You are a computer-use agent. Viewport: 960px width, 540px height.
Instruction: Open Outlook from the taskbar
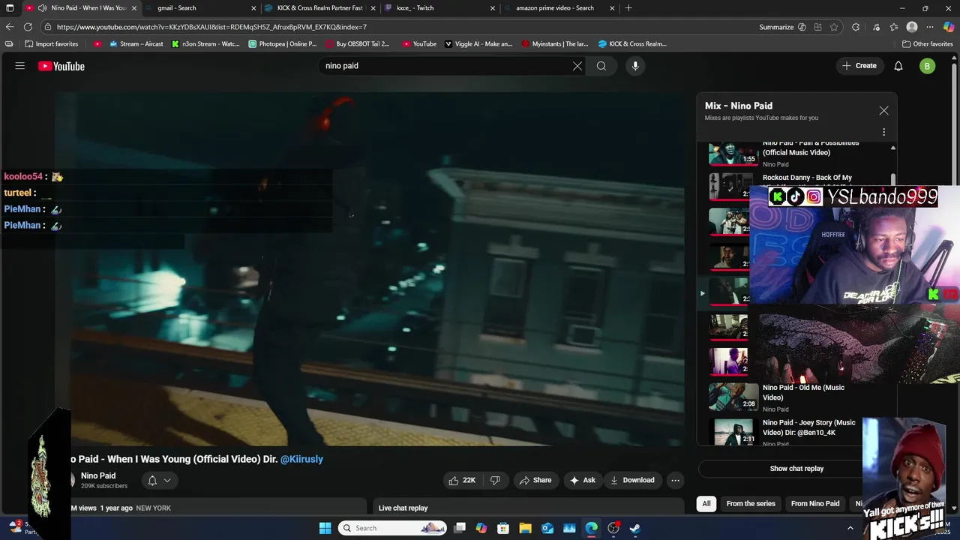pyautogui.click(x=547, y=528)
